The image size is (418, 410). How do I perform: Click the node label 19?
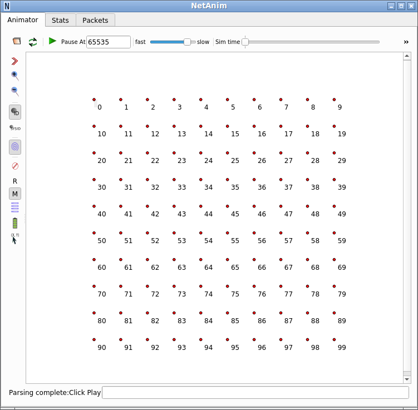pyautogui.click(x=342, y=134)
